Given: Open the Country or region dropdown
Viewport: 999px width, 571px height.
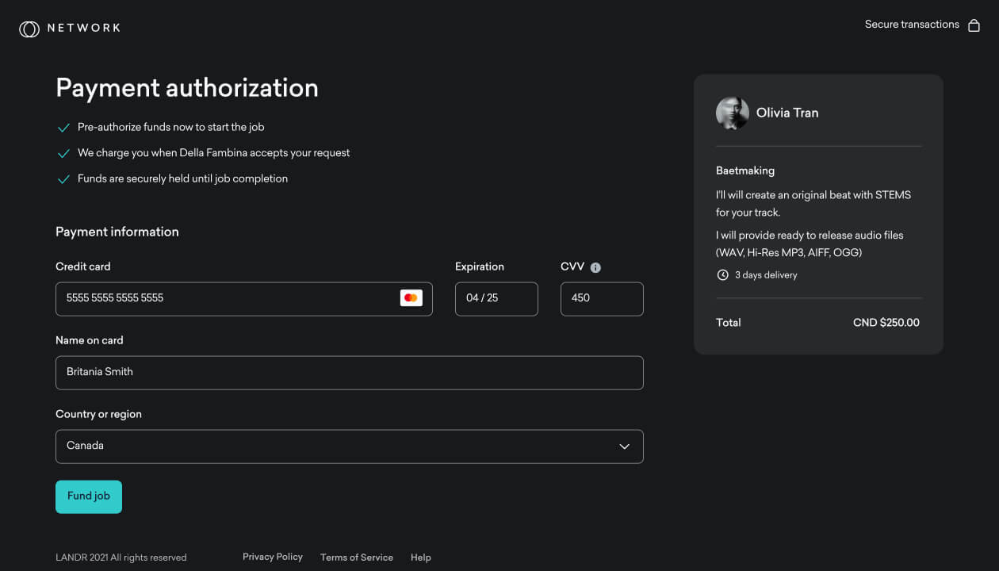Looking at the screenshot, I should click(349, 446).
